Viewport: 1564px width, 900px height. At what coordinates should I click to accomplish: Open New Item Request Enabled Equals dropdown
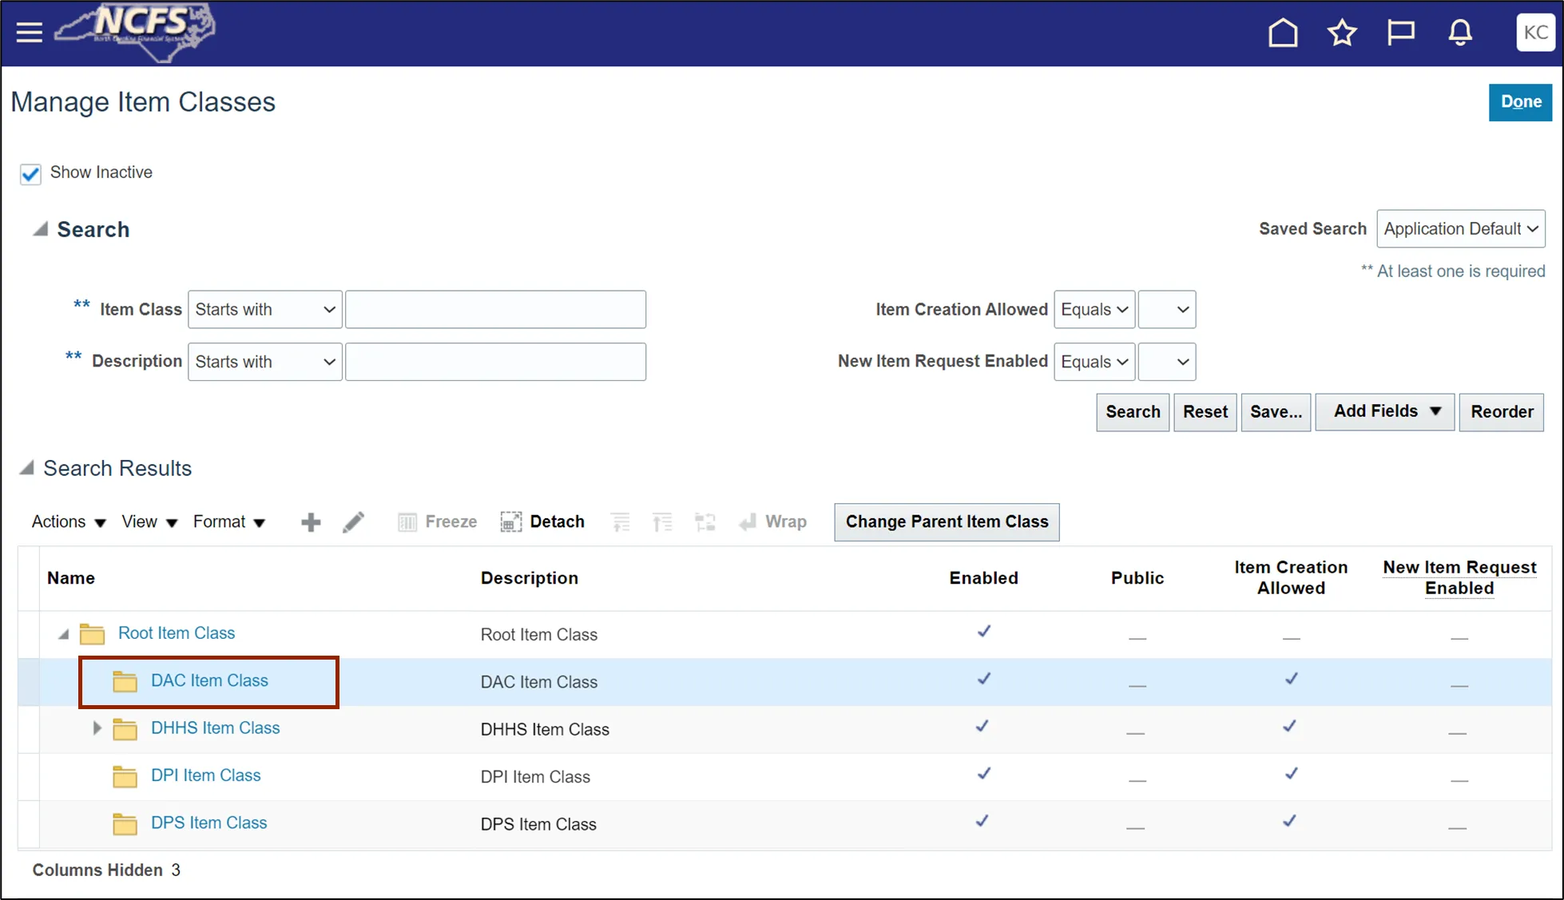(x=1094, y=362)
